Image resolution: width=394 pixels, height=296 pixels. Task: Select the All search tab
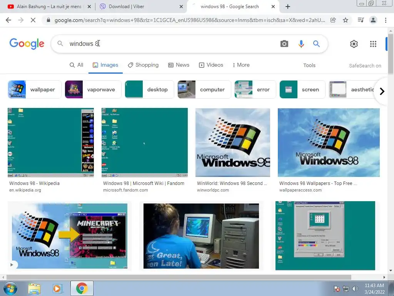coord(77,65)
